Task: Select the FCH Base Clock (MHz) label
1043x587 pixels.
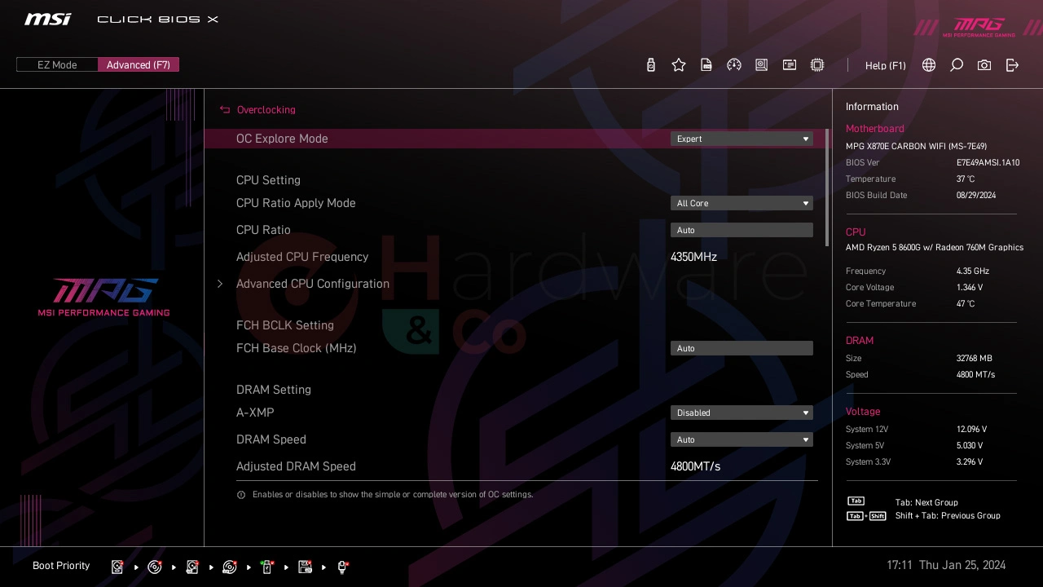Action: pyautogui.click(x=297, y=348)
